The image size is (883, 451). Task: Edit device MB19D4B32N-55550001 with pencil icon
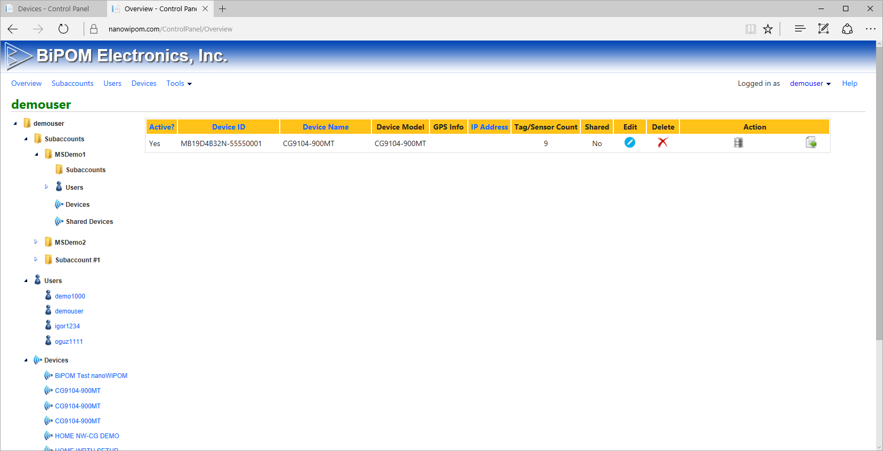point(630,142)
